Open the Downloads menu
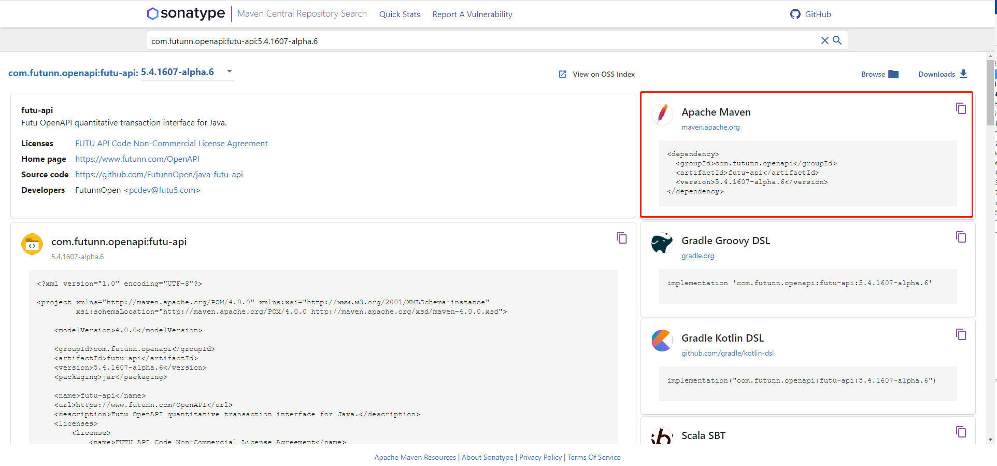 (943, 74)
